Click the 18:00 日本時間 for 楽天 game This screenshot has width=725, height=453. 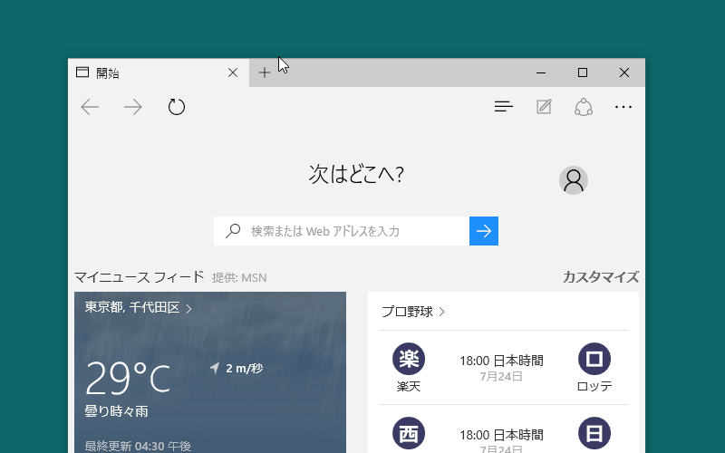pos(501,361)
